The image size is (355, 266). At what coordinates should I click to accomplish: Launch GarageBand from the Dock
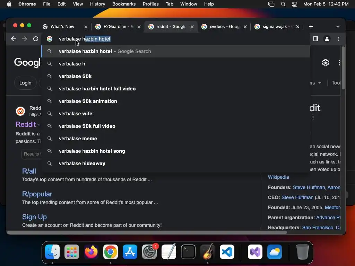pos(208,252)
